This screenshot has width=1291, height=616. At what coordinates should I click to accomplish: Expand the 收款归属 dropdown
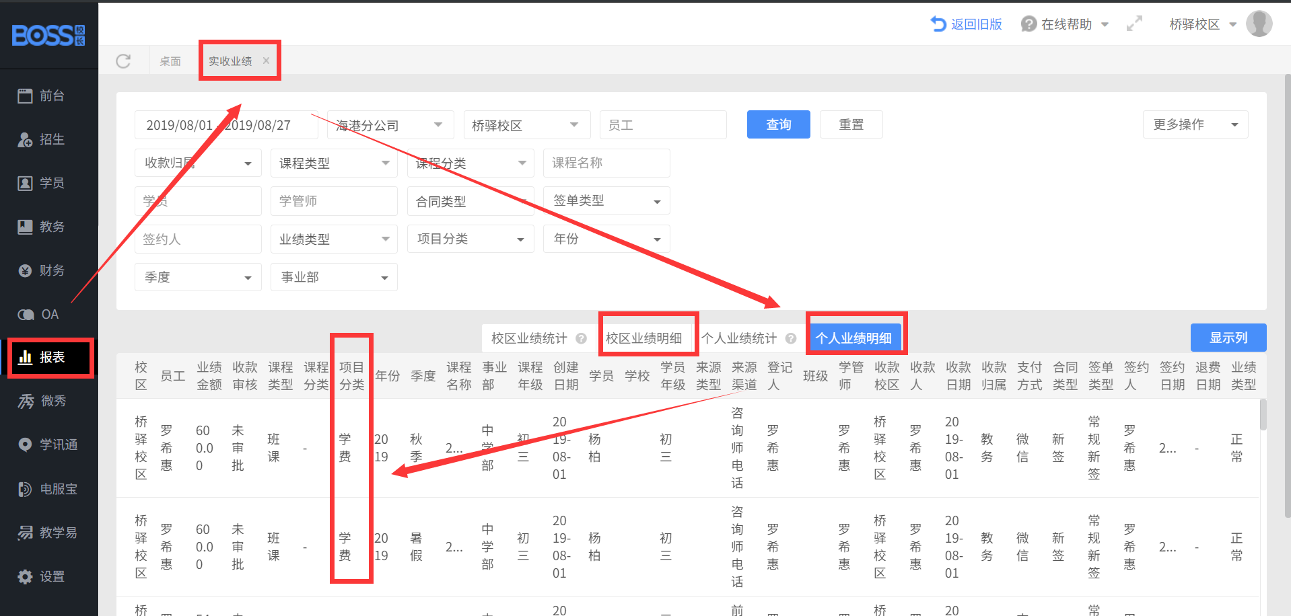pyautogui.click(x=198, y=163)
